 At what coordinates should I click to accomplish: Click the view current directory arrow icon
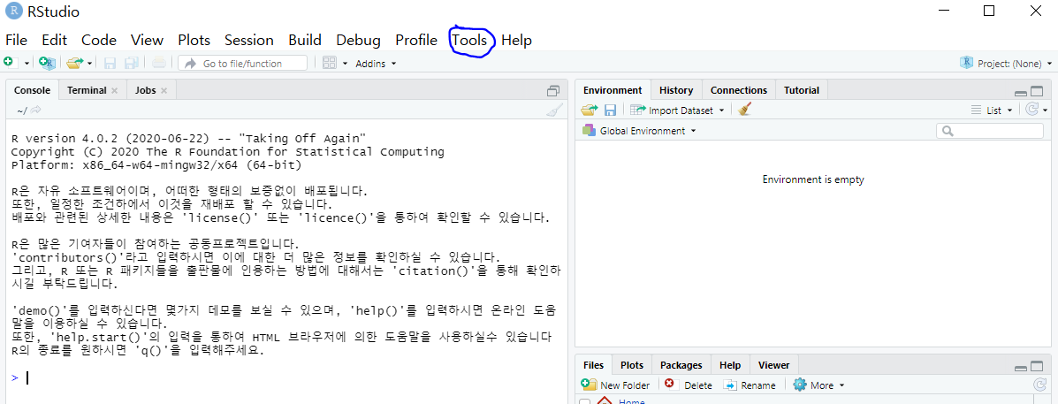click(36, 110)
